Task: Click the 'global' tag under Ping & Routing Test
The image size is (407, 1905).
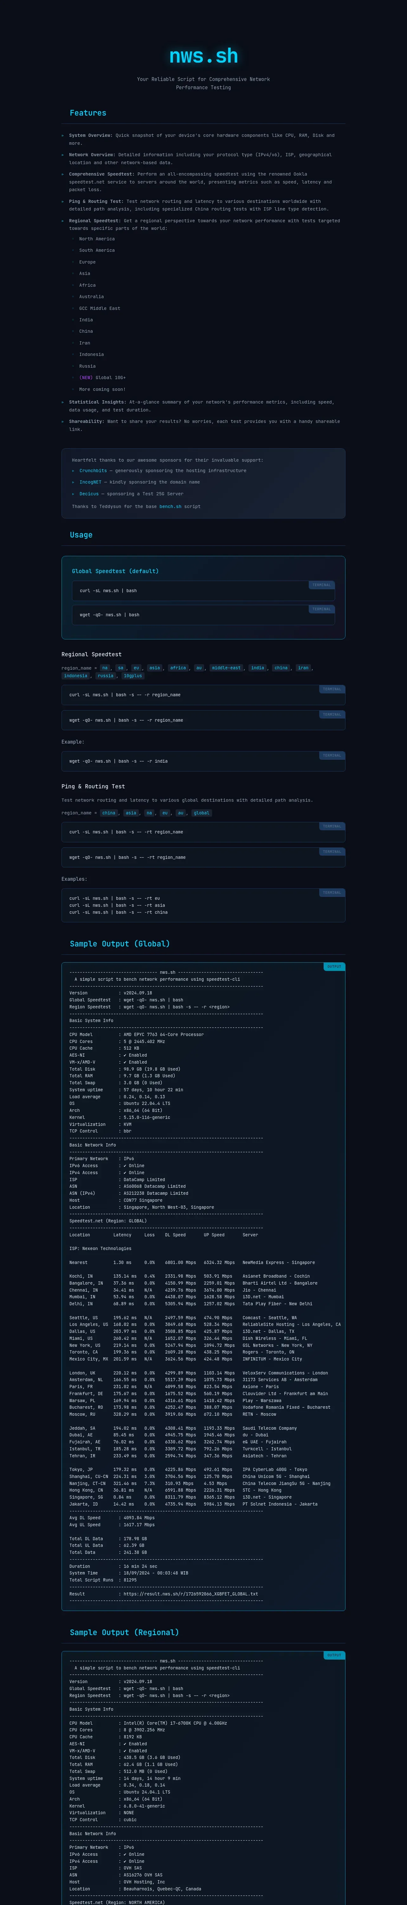Action: tap(201, 813)
